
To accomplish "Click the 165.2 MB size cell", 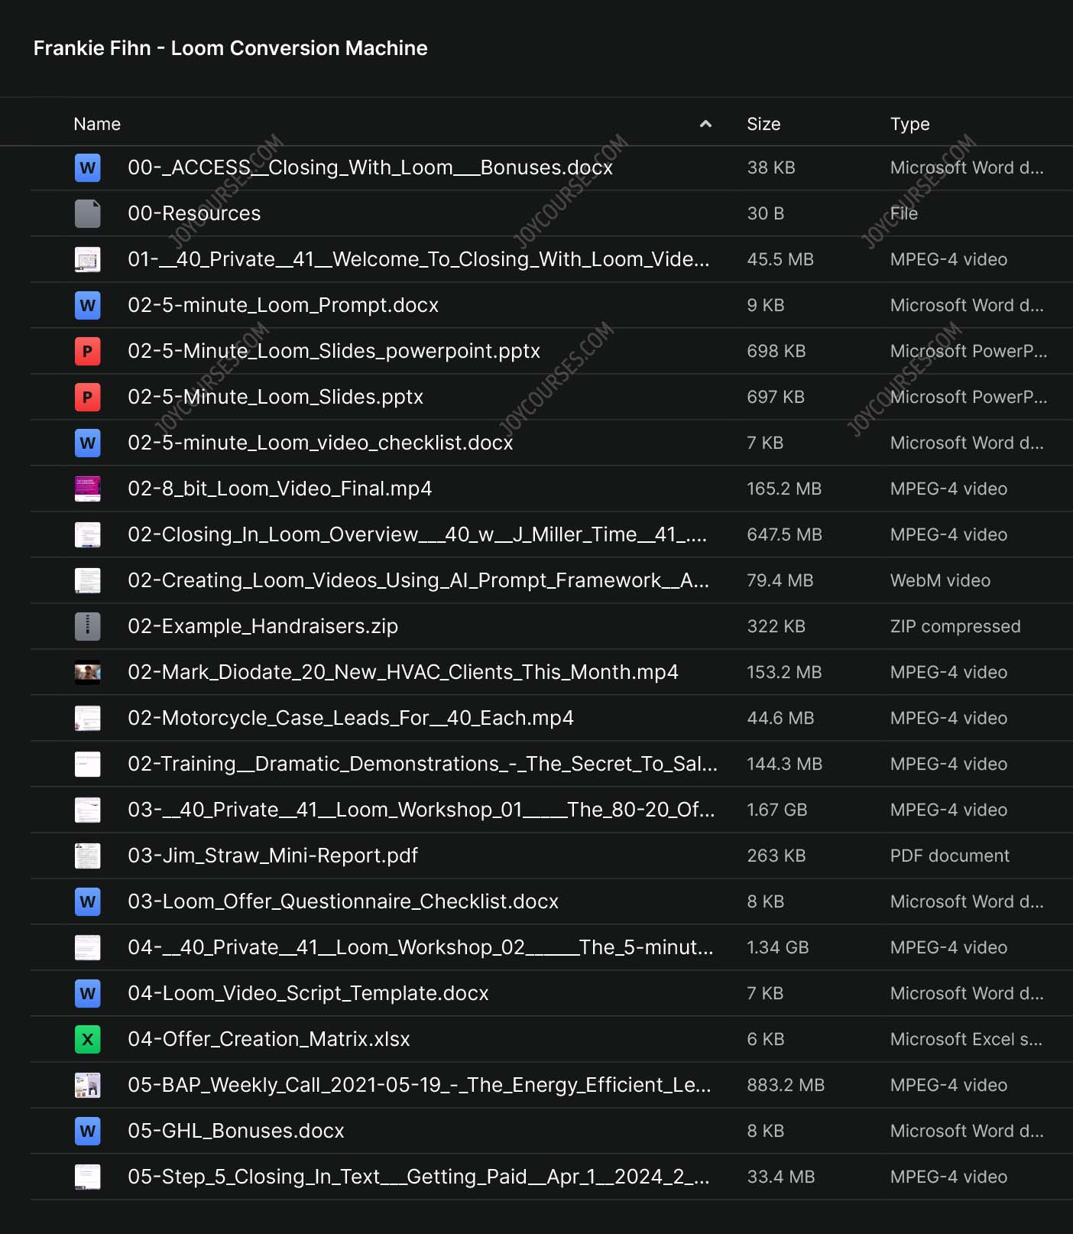I will [x=784, y=489].
